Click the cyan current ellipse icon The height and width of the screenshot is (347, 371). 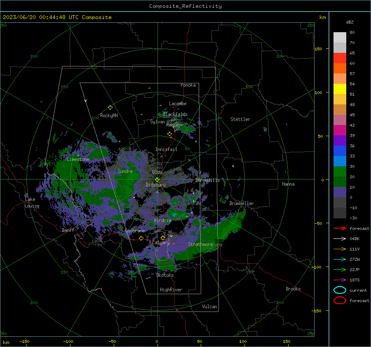click(x=340, y=290)
